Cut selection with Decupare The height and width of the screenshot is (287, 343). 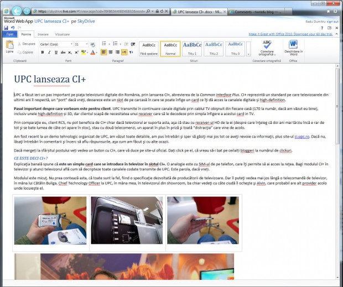(26, 44)
